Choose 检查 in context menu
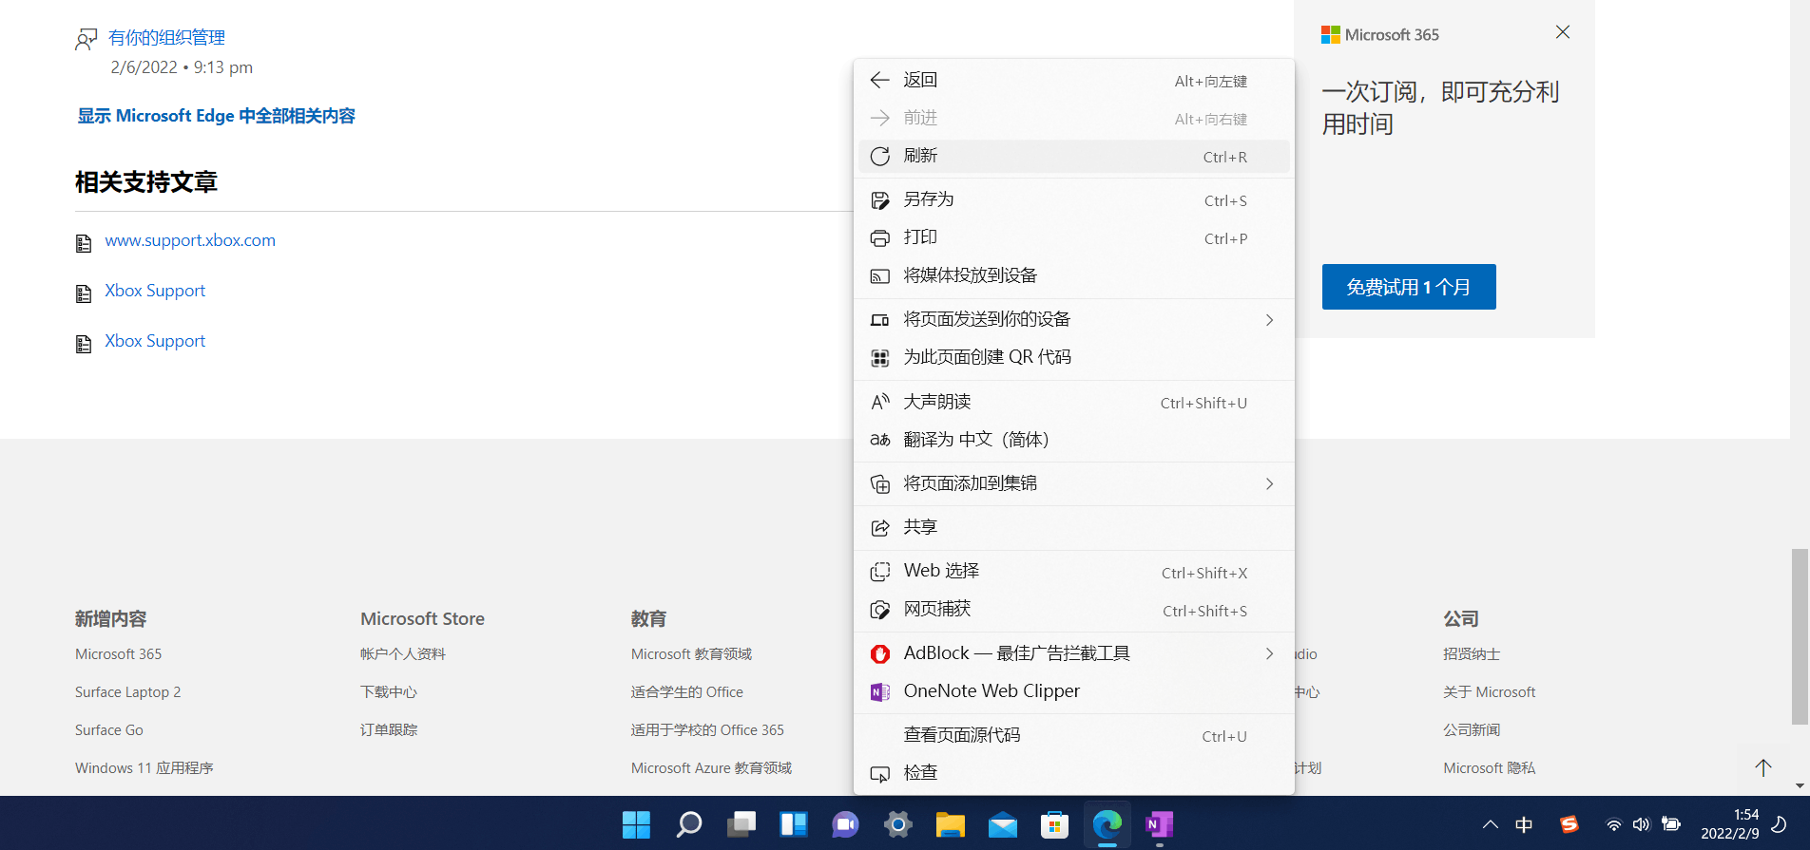The width and height of the screenshot is (1810, 850). [x=1074, y=773]
